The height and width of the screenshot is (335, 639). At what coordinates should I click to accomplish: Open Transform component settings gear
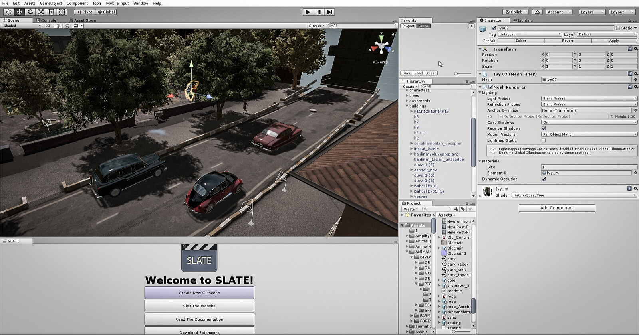[x=636, y=49]
